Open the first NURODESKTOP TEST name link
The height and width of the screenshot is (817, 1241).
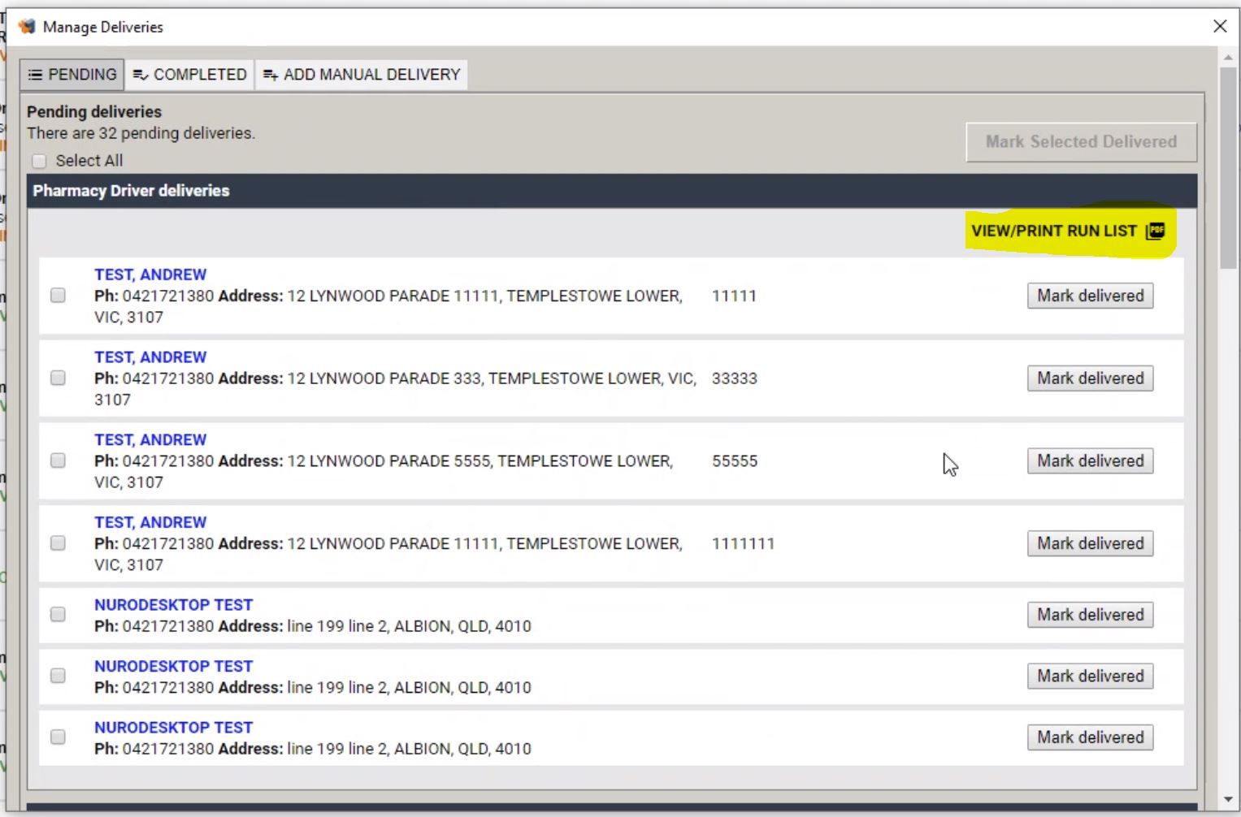(173, 605)
